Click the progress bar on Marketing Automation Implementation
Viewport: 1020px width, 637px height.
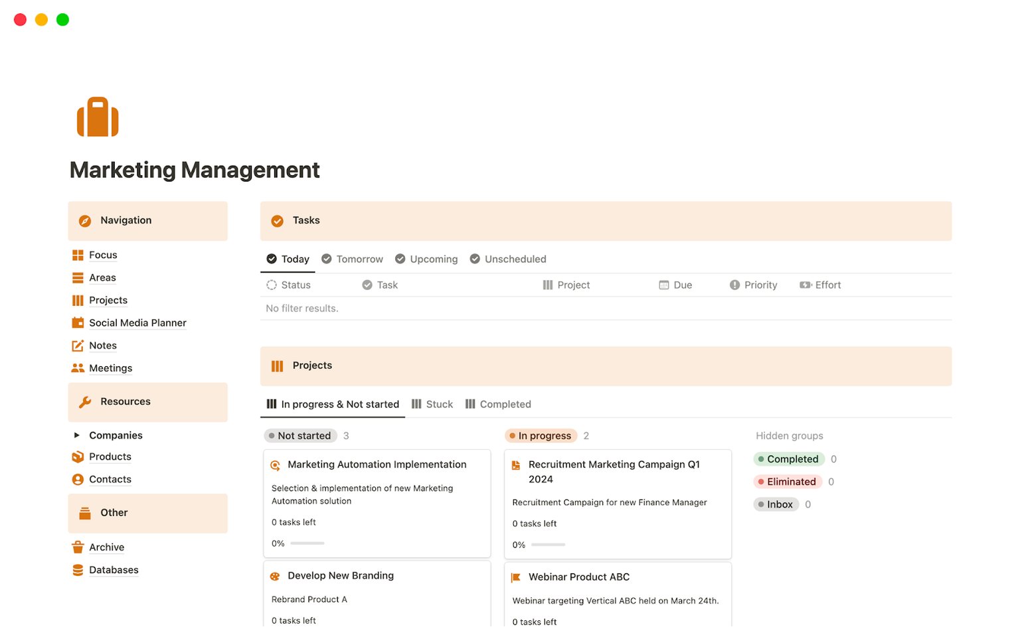point(307,543)
